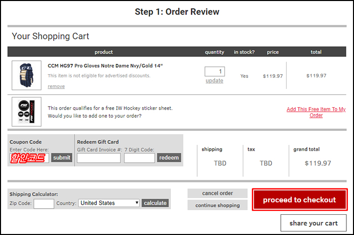Select the free IW Hockey sticker sheet message
354x235 pixels.
pyautogui.click(x=110, y=108)
